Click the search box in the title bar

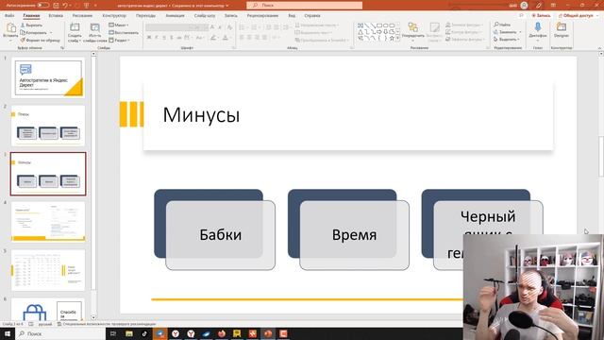pos(304,6)
